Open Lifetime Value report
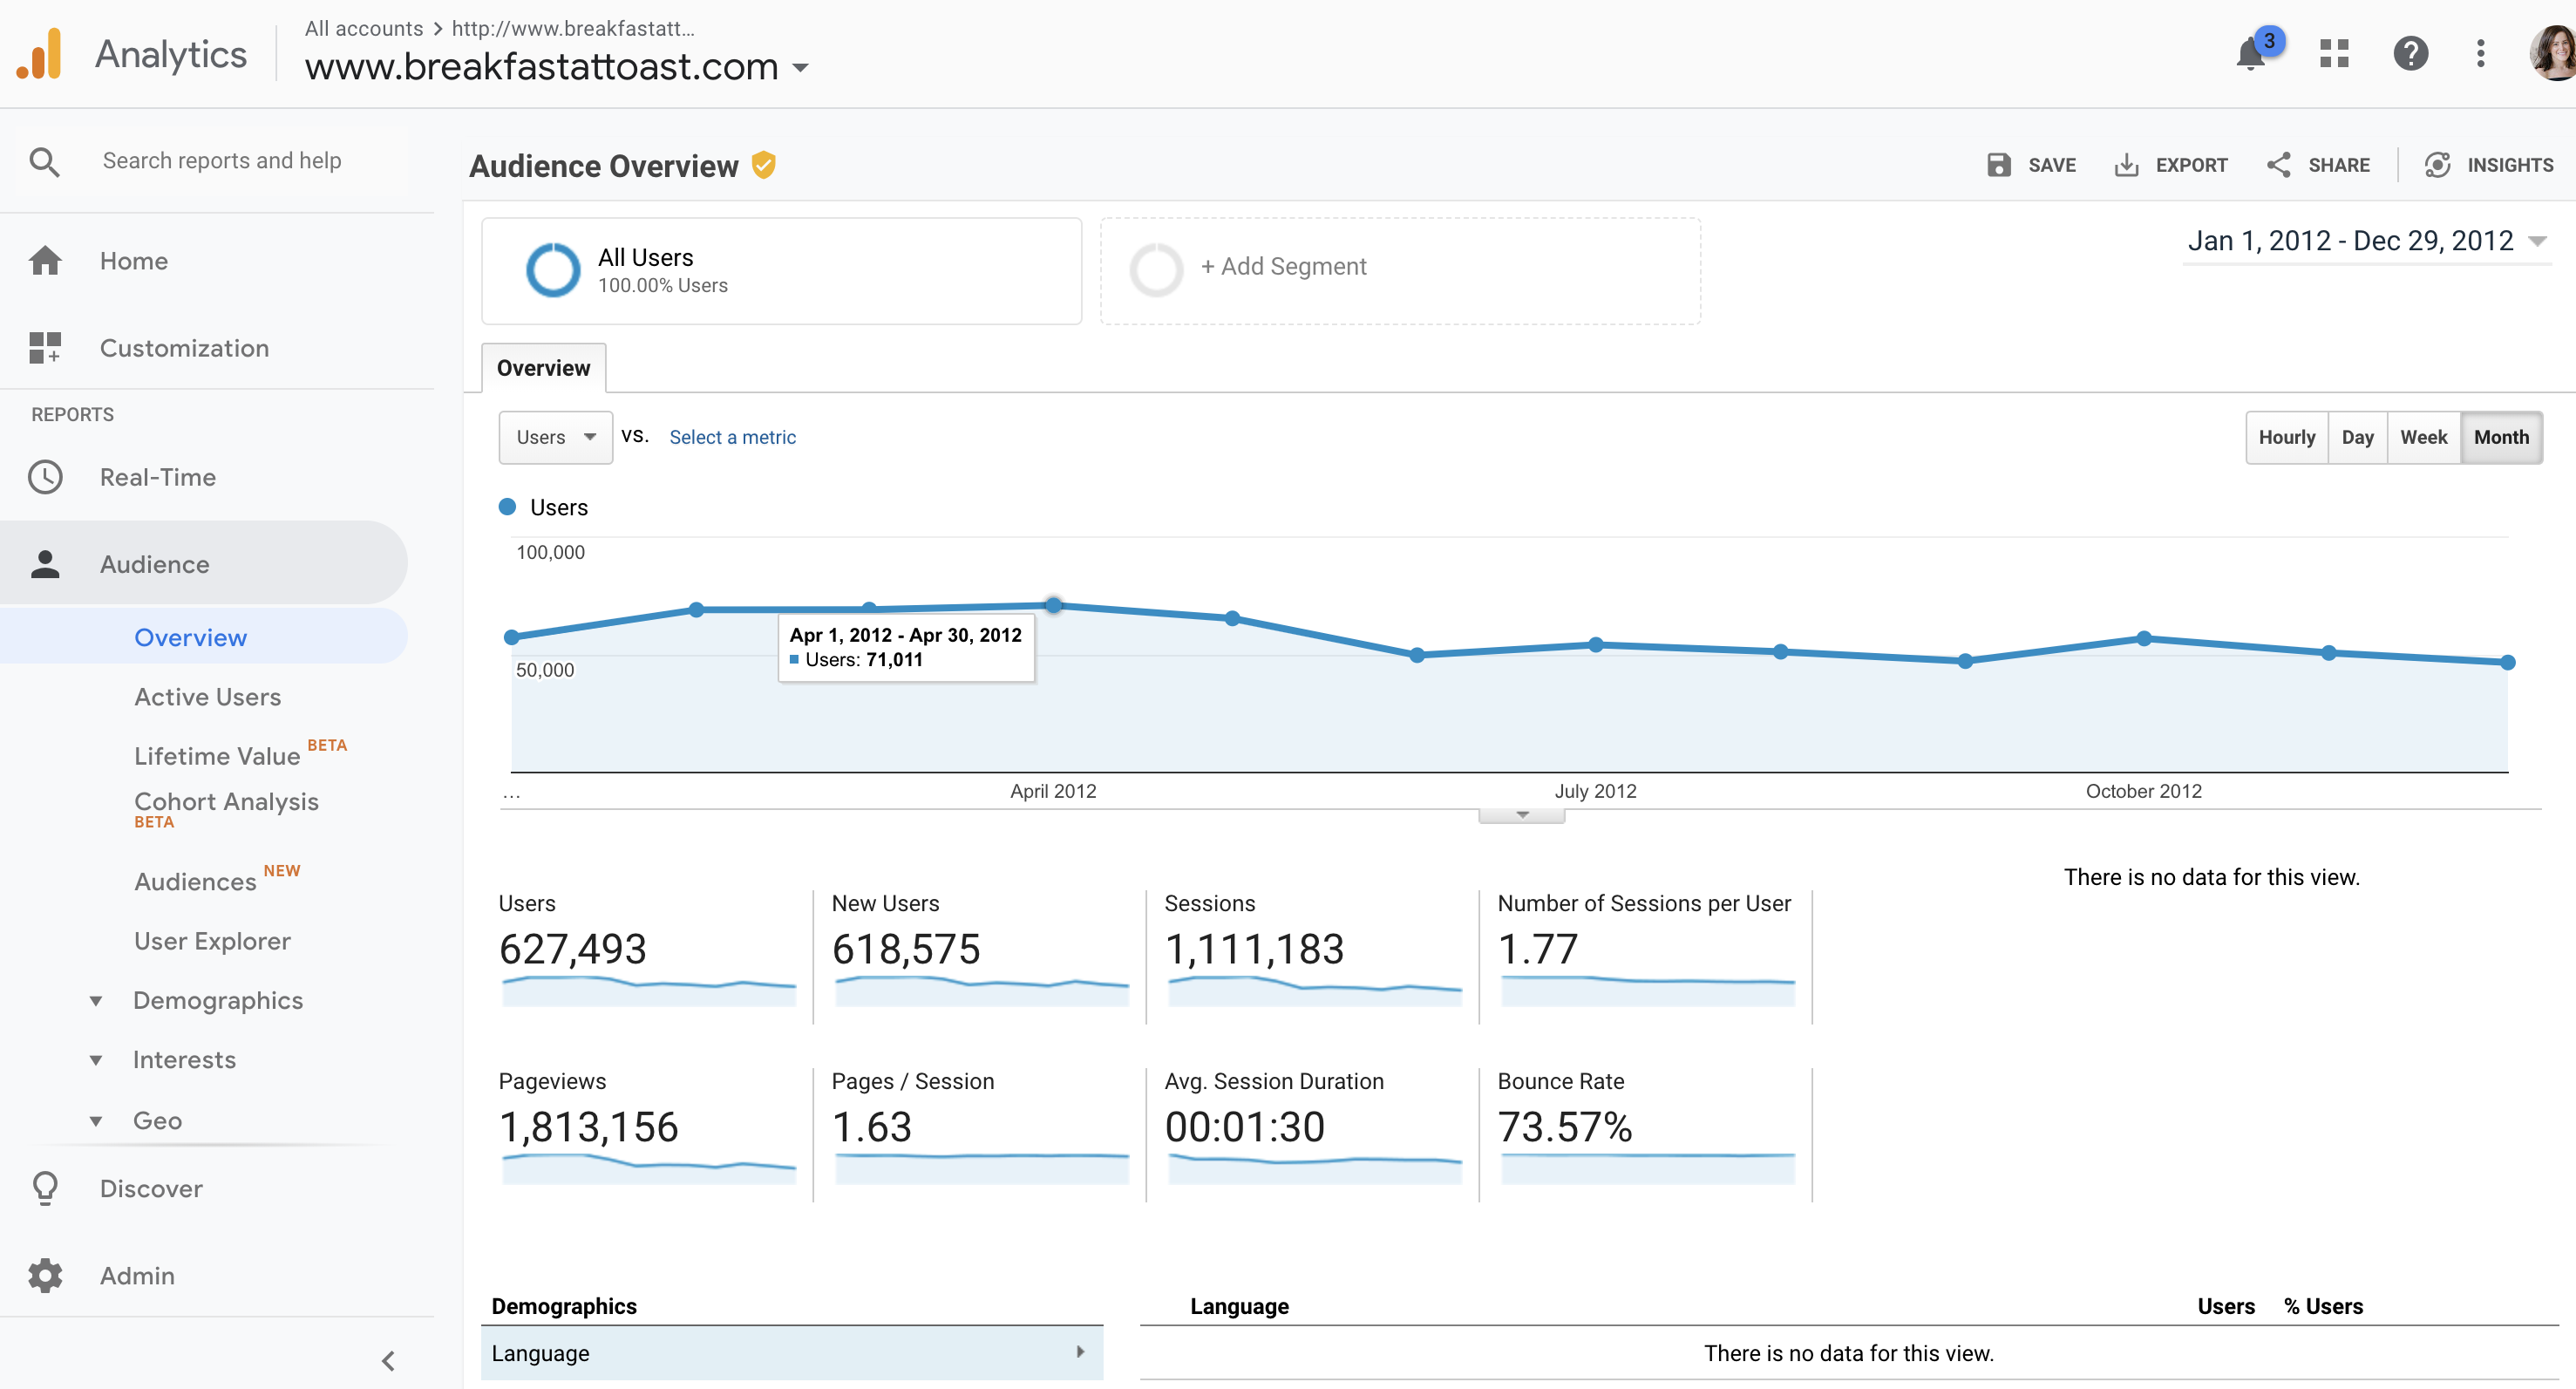 [x=217, y=756]
